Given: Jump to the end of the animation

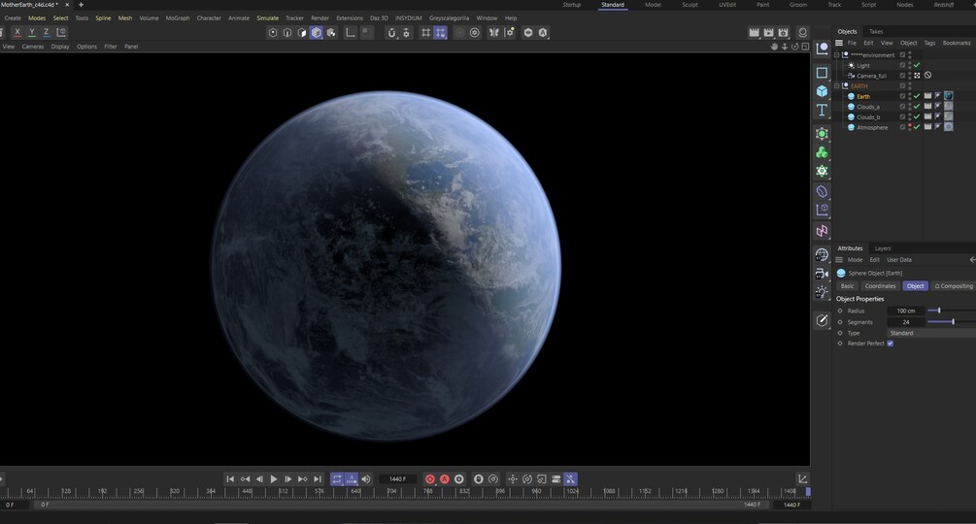Looking at the screenshot, I should point(318,479).
